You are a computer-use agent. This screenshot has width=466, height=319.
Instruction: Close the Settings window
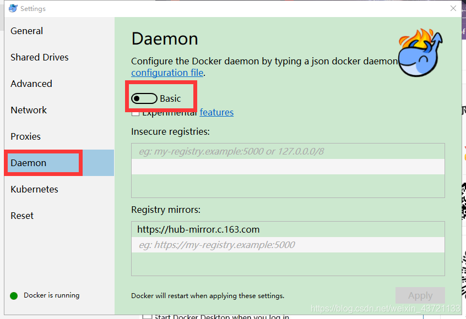pyautogui.click(x=453, y=8)
